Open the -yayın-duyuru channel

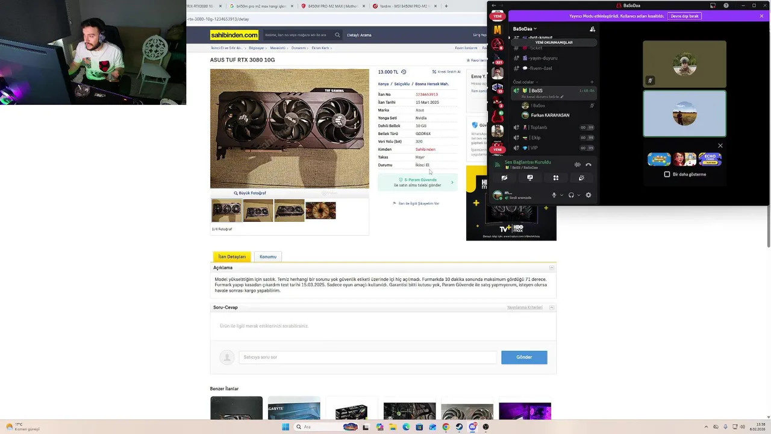[543, 58]
